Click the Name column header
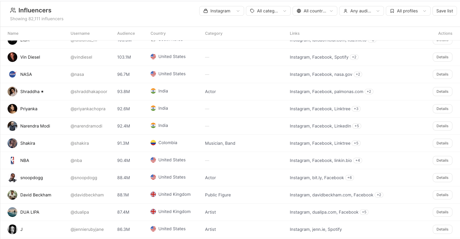Screen dimensions: 460x239 click(x=13, y=34)
